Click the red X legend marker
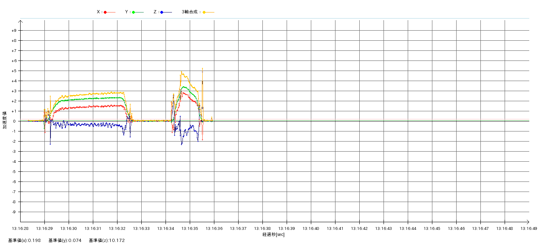Screen dimensions: 545x246 click(105, 13)
